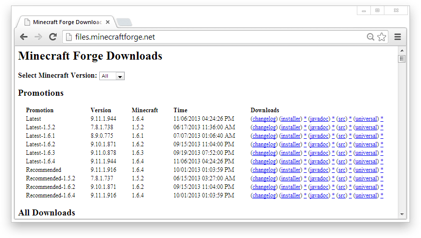Maximize the browser window

pos(377,11)
